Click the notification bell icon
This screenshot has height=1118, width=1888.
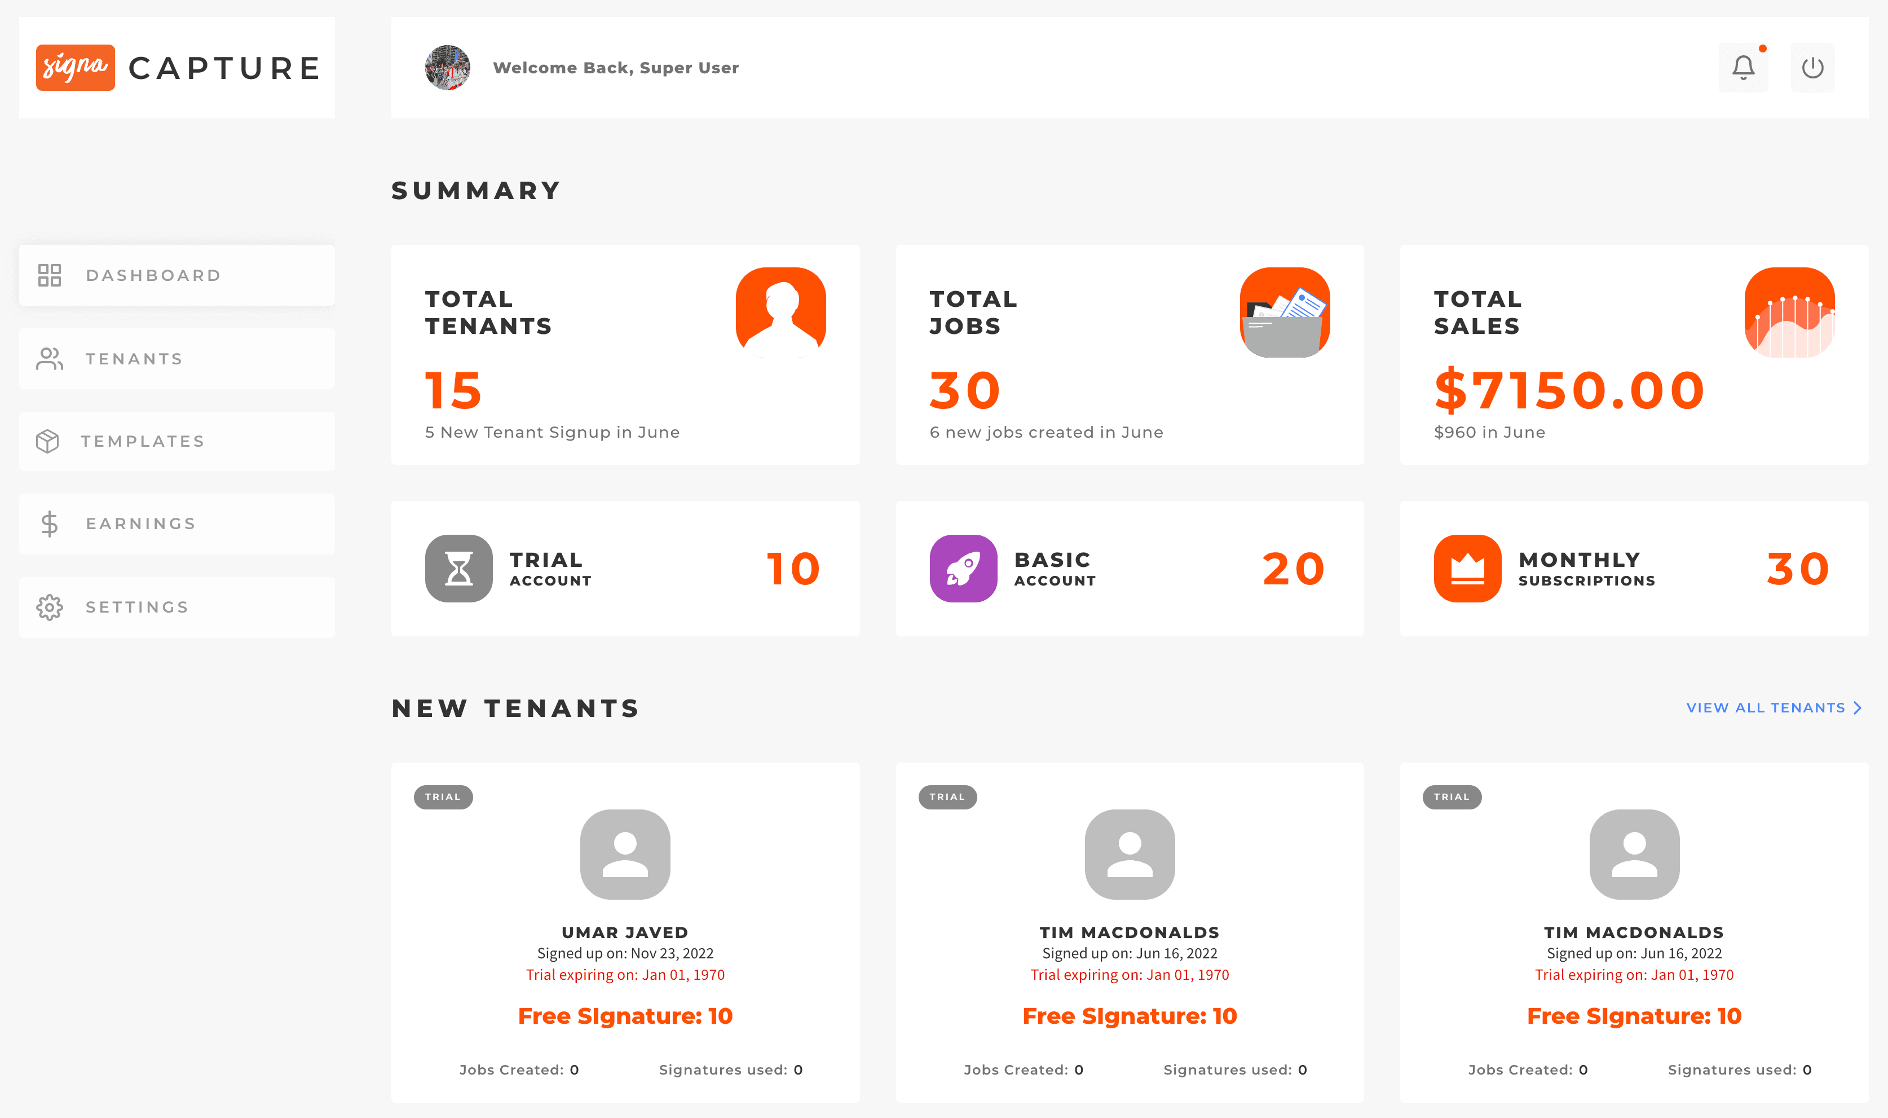coord(1743,68)
